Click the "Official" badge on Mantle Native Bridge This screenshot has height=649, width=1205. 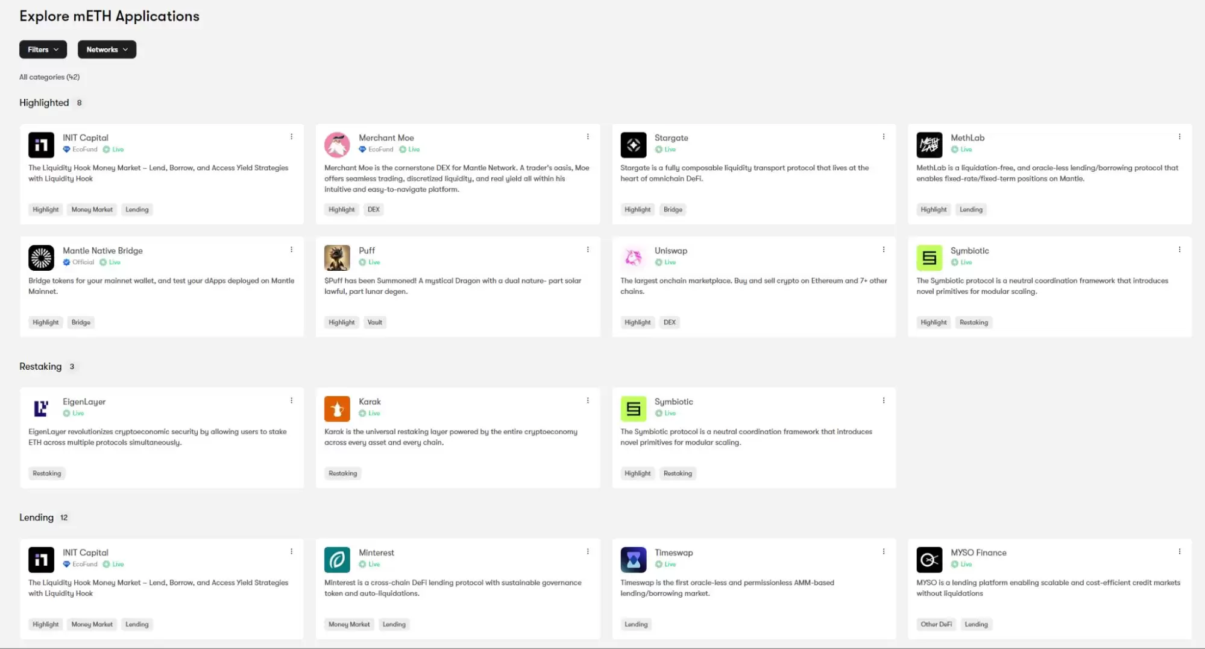click(79, 262)
